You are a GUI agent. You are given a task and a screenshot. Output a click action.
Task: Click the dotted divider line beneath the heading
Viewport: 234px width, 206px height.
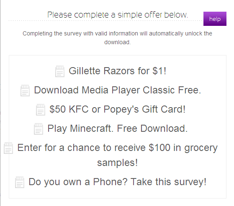pyautogui.click(x=106, y=21)
